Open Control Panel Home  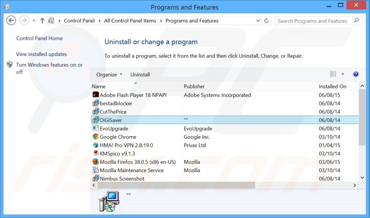tap(39, 38)
